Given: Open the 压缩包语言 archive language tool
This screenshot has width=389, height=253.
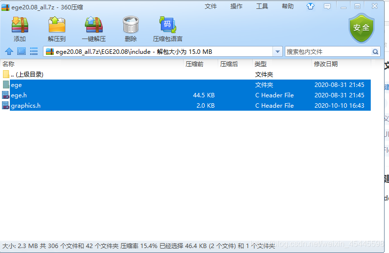Looking at the screenshot, I should point(168,25).
